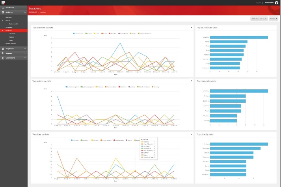281x187 pixels.
Task: Collapse the Locations tree item arrow
Action: click(2, 31)
